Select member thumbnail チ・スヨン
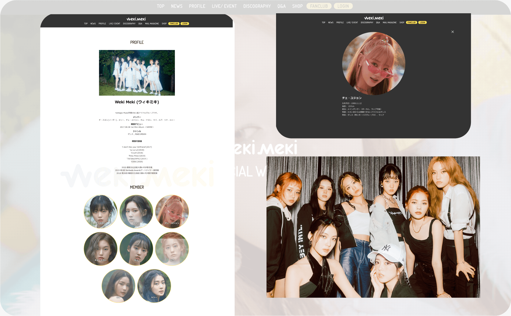The width and height of the screenshot is (511, 316). click(101, 211)
